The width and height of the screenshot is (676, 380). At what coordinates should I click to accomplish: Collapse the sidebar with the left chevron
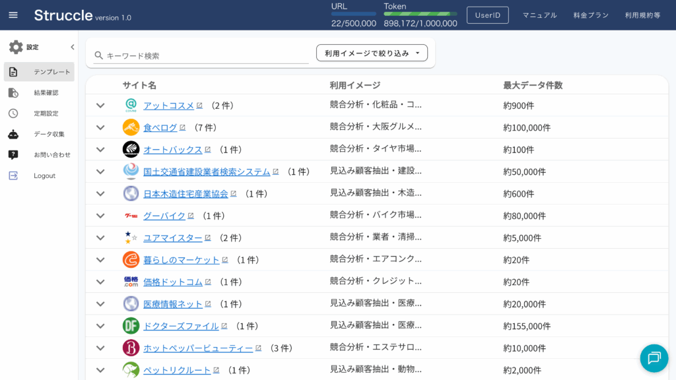pyautogui.click(x=72, y=47)
